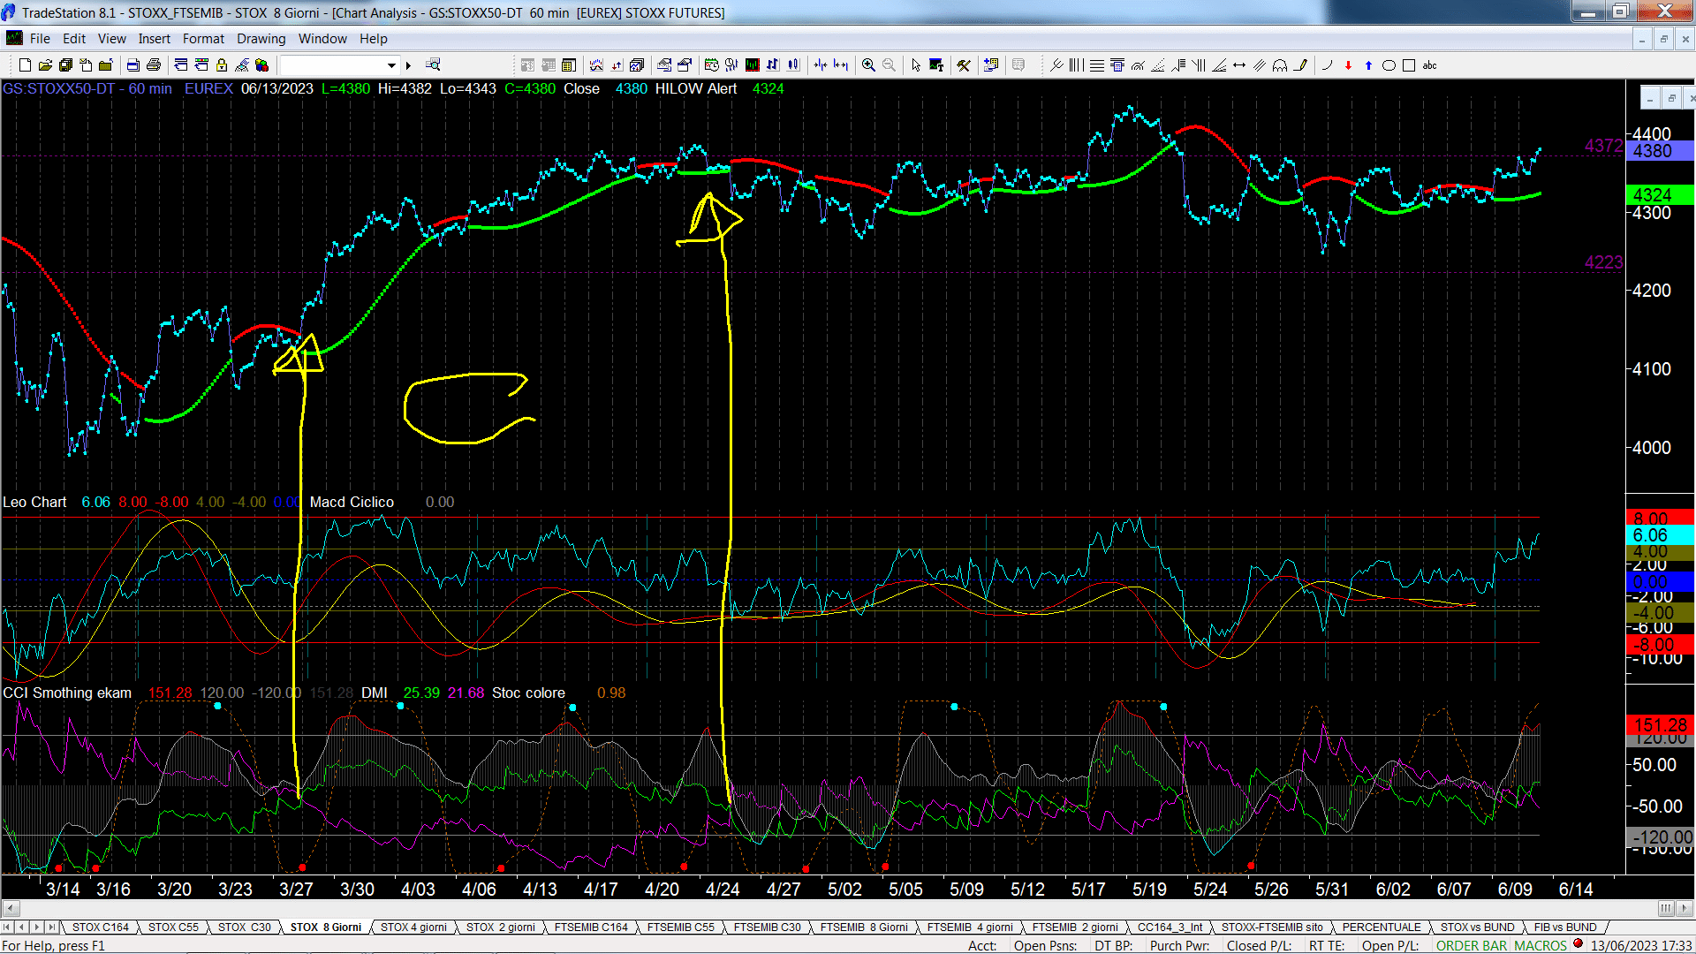Select the arc curve drawing tool
Viewport: 1696px width, 954px height.
click(1327, 65)
